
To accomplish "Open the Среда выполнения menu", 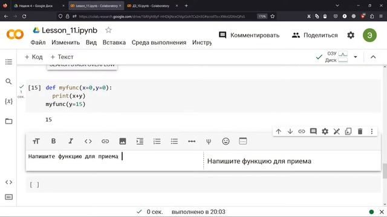I will point(159,43).
